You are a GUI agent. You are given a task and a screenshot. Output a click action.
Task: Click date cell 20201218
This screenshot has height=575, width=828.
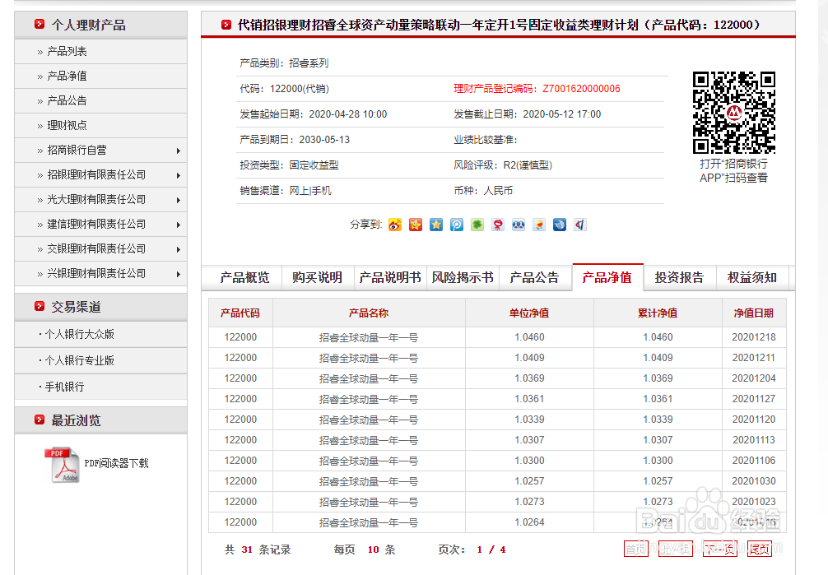(x=754, y=337)
